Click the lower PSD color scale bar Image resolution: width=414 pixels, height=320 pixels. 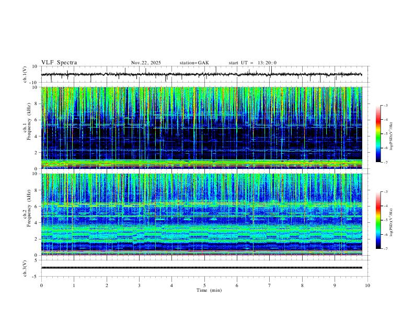point(378,220)
